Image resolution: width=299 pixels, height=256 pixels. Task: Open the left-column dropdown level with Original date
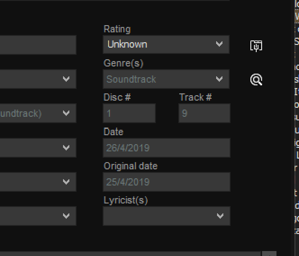[66, 182]
